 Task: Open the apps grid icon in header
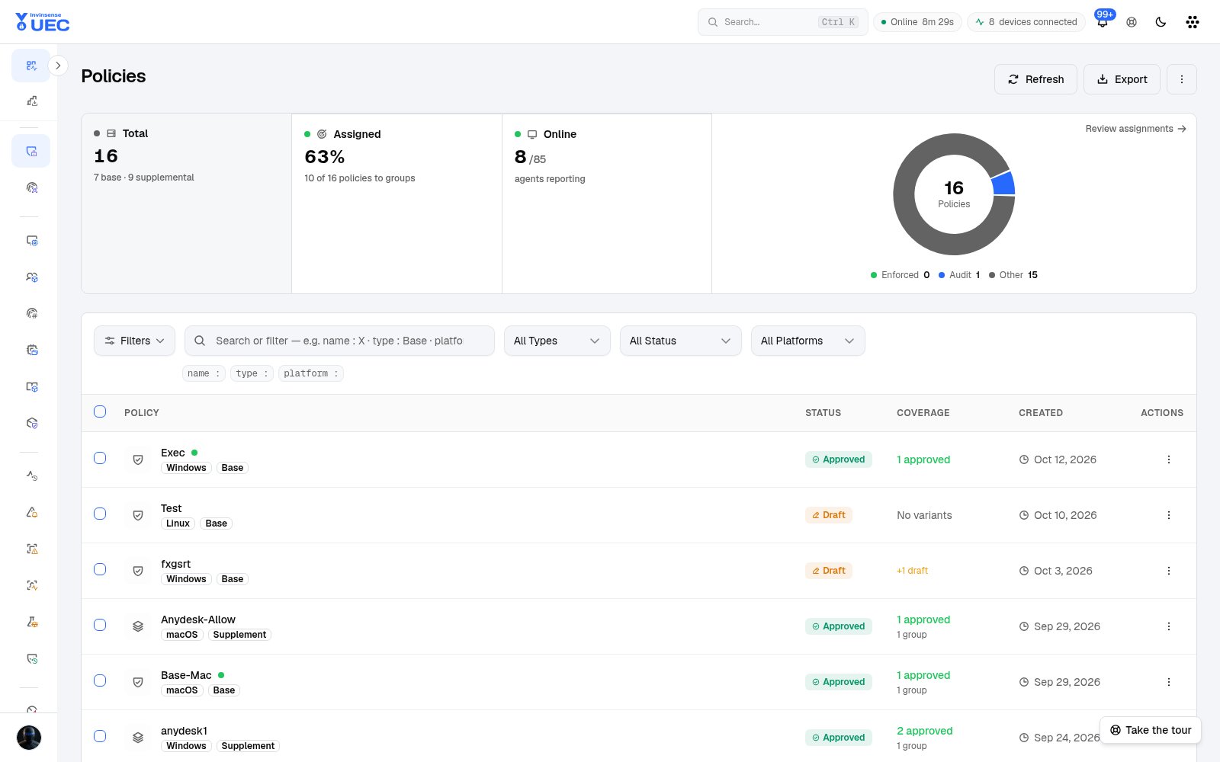click(1193, 22)
